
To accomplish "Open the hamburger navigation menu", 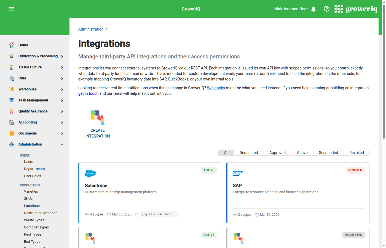I will click(11, 9).
